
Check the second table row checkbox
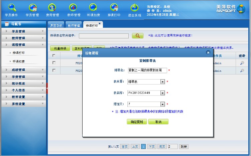54,70
